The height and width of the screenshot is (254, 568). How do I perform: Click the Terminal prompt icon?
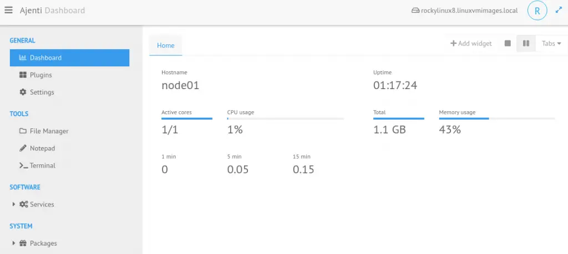(23, 165)
